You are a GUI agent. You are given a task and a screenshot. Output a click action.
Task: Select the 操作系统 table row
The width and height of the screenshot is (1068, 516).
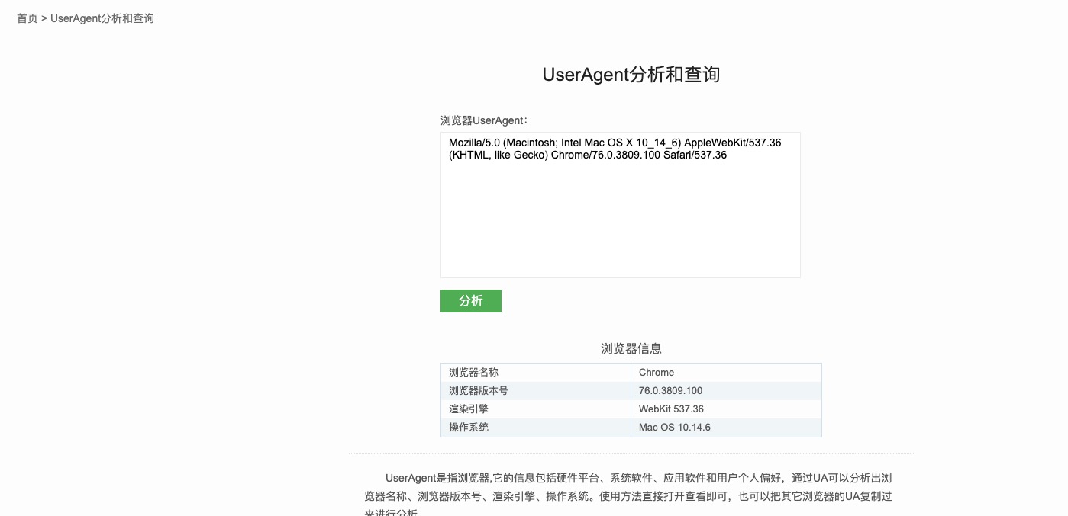(x=468, y=427)
